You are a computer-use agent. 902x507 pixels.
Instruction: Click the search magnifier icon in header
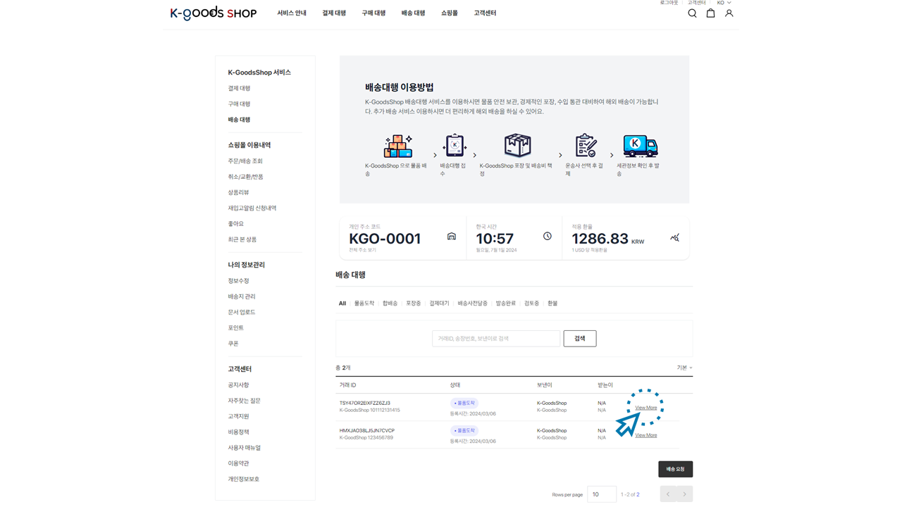[x=692, y=13]
